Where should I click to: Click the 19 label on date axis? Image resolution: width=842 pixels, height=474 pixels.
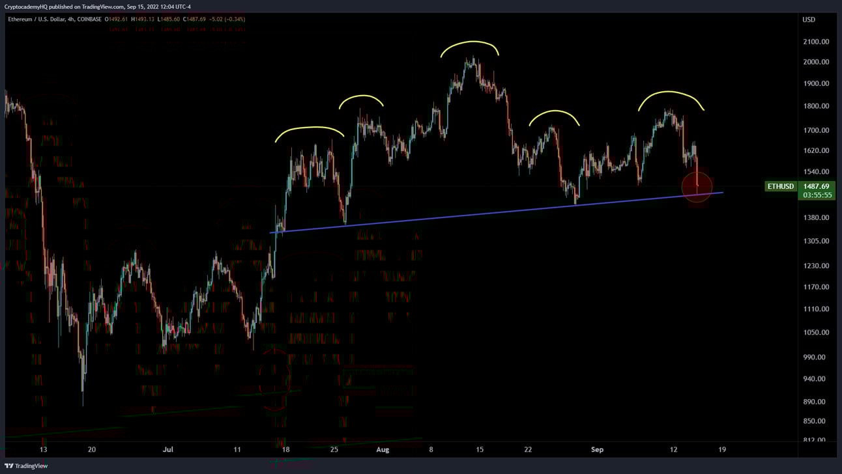722,449
